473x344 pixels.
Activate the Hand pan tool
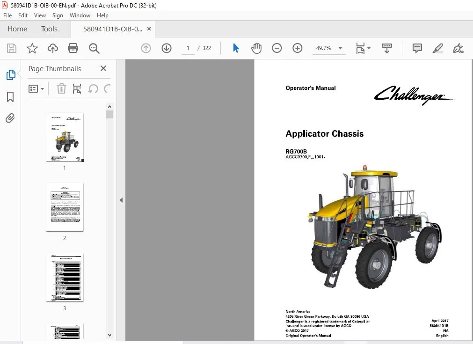click(x=256, y=48)
